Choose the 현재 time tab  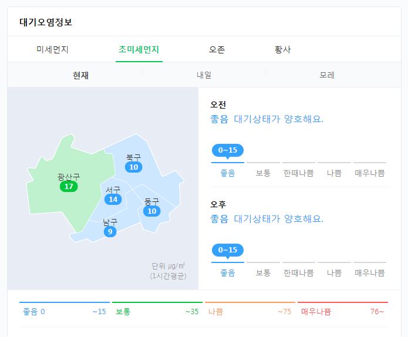click(x=80, y=75)
